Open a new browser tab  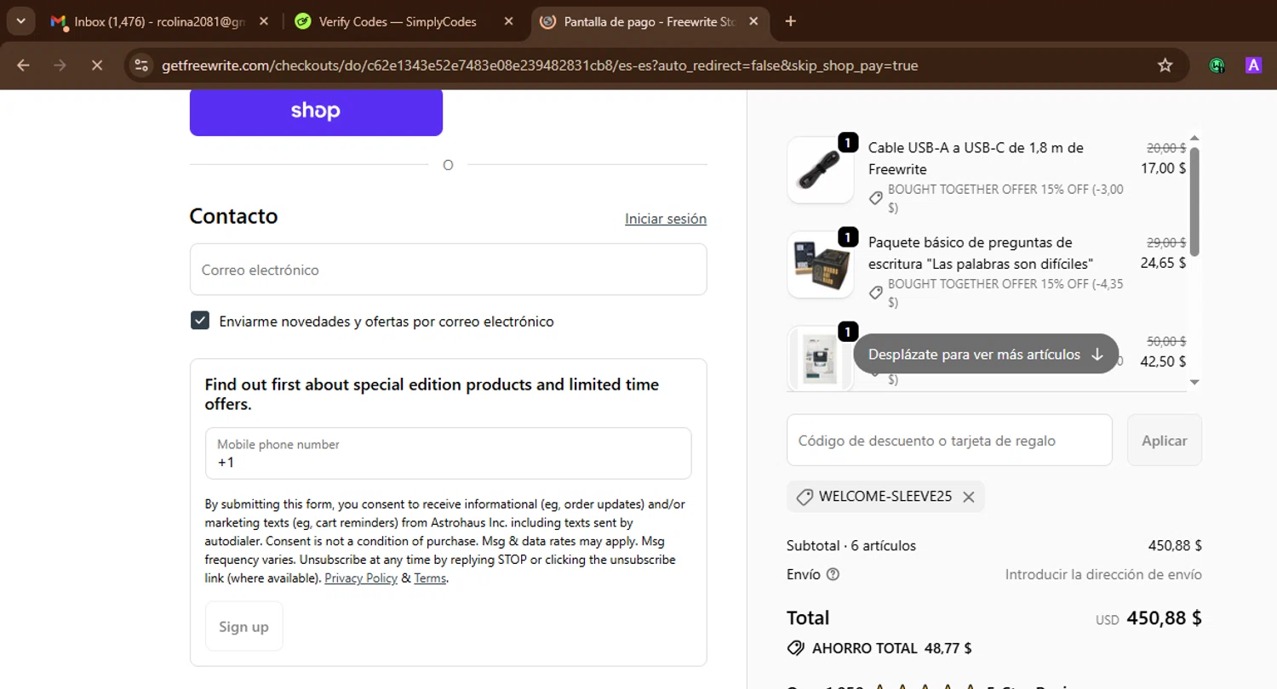point(790,21)
